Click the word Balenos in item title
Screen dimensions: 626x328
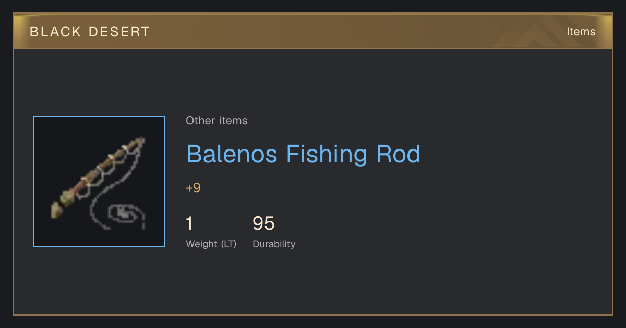[x=232, y=154]
